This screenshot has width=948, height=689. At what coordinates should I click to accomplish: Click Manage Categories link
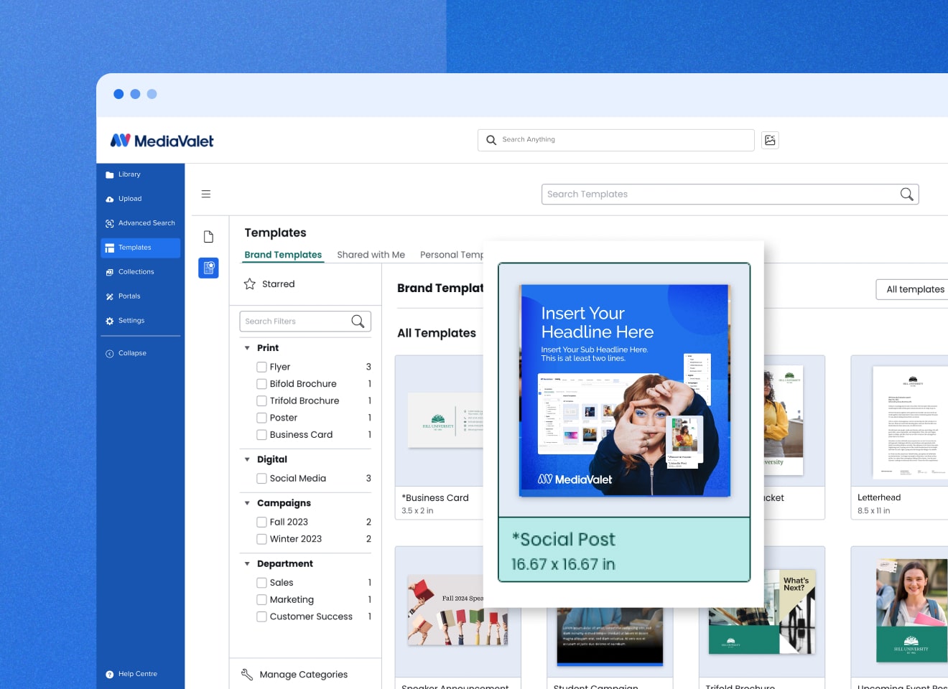pyautogui.click(x=303, y=675)
